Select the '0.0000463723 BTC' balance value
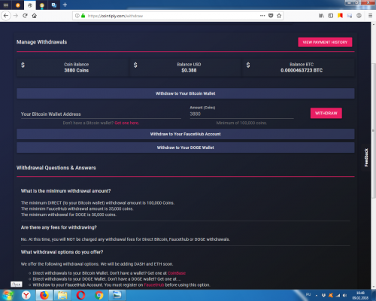 click(x=302, y=71)
